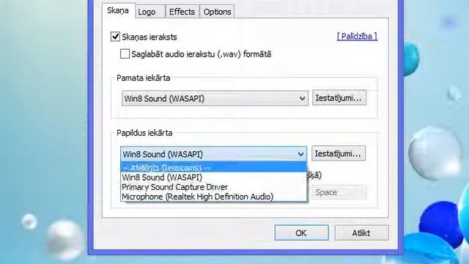The height and width of the screenshot is (264, 469).
Task: Switch to the Skaņa tab
Action: pyautogui.click(x=118, y=10)
